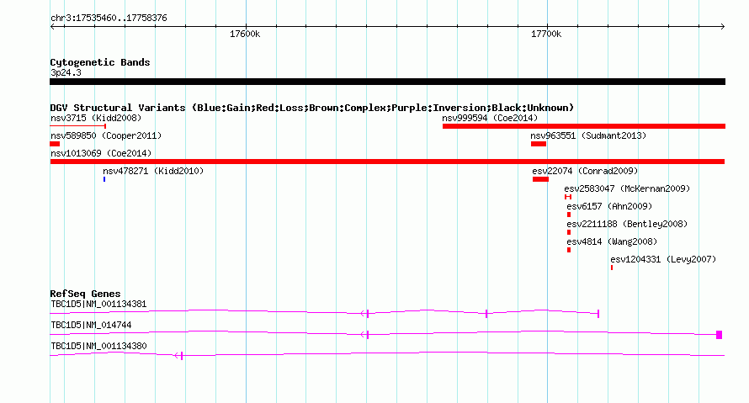This screenshot has width=749, height=403.
Task: Click the NM_001134381 rightmost exon tick
Action: 598,314
